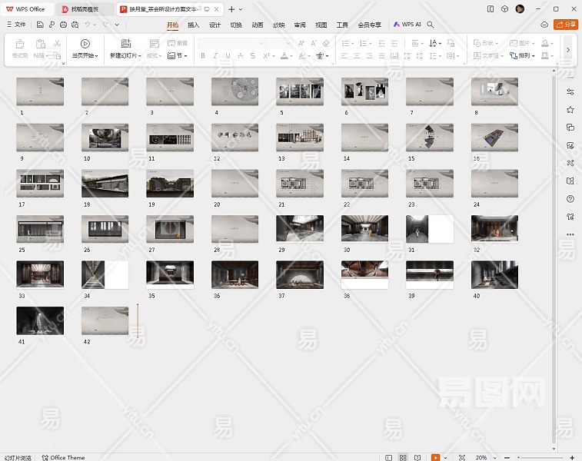Open the 插入 ribbon tab

coord(194,25)
